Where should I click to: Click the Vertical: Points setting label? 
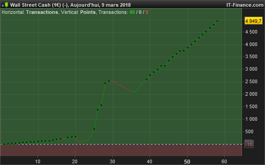[78, 13]
